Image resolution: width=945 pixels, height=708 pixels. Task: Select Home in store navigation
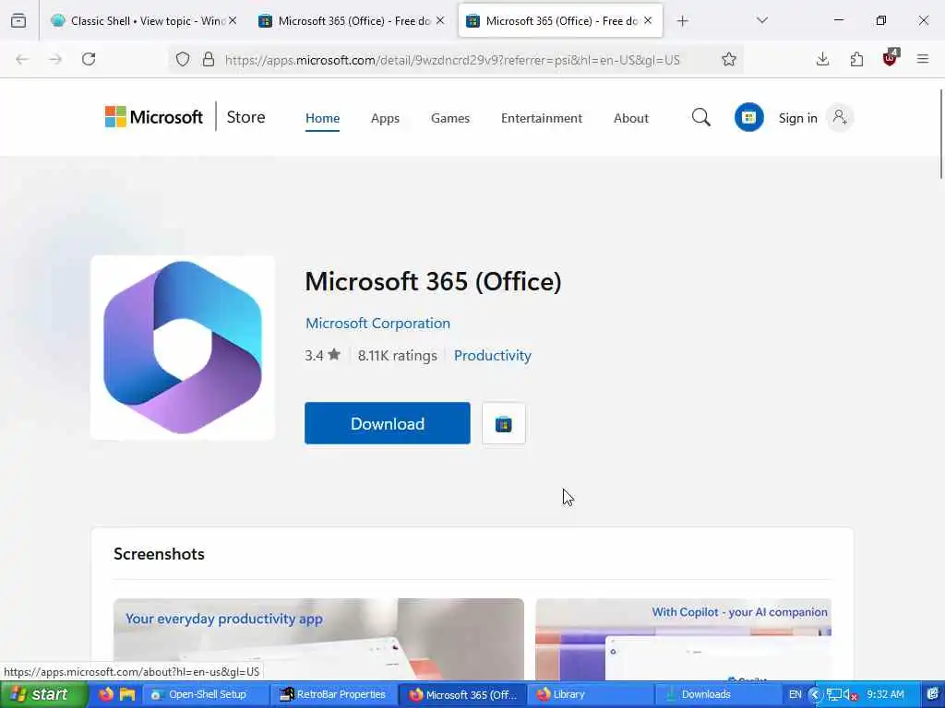coord(322,118)
